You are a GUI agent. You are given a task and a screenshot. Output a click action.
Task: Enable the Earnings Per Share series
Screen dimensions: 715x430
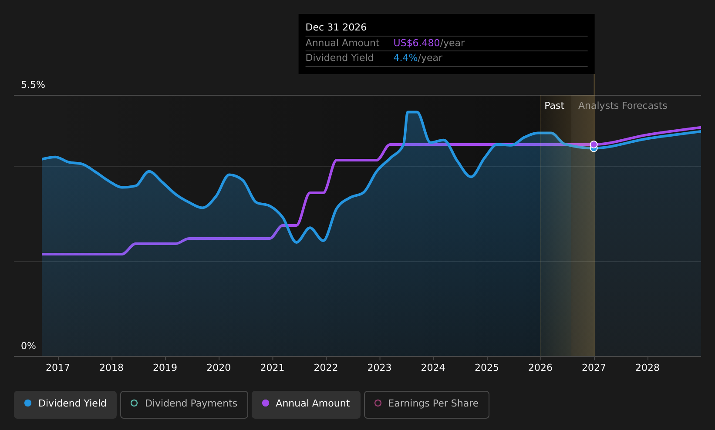427,404
